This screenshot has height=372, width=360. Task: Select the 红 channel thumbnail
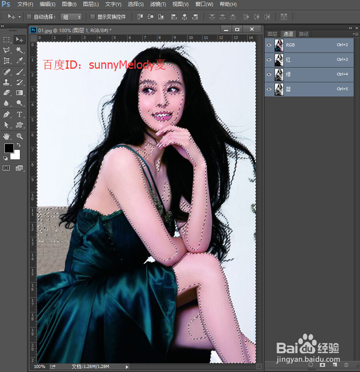[x=279, y=60]
